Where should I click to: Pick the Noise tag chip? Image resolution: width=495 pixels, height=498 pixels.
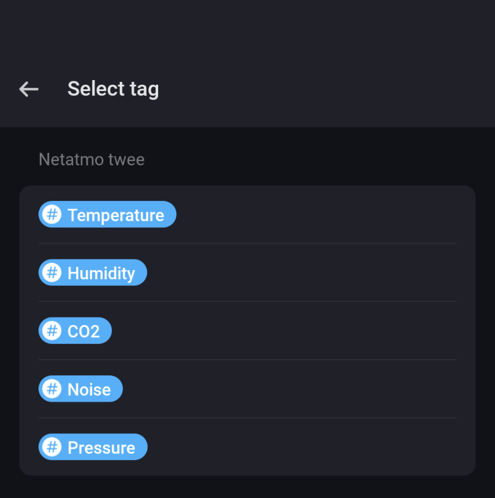point(81,389)
